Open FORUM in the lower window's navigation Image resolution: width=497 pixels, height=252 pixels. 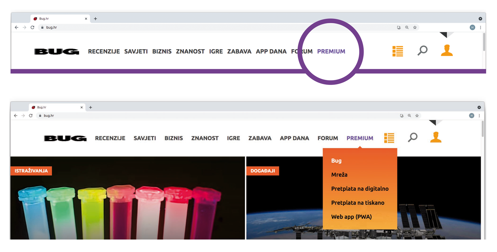pyautogui.click(x=328, y=138)
